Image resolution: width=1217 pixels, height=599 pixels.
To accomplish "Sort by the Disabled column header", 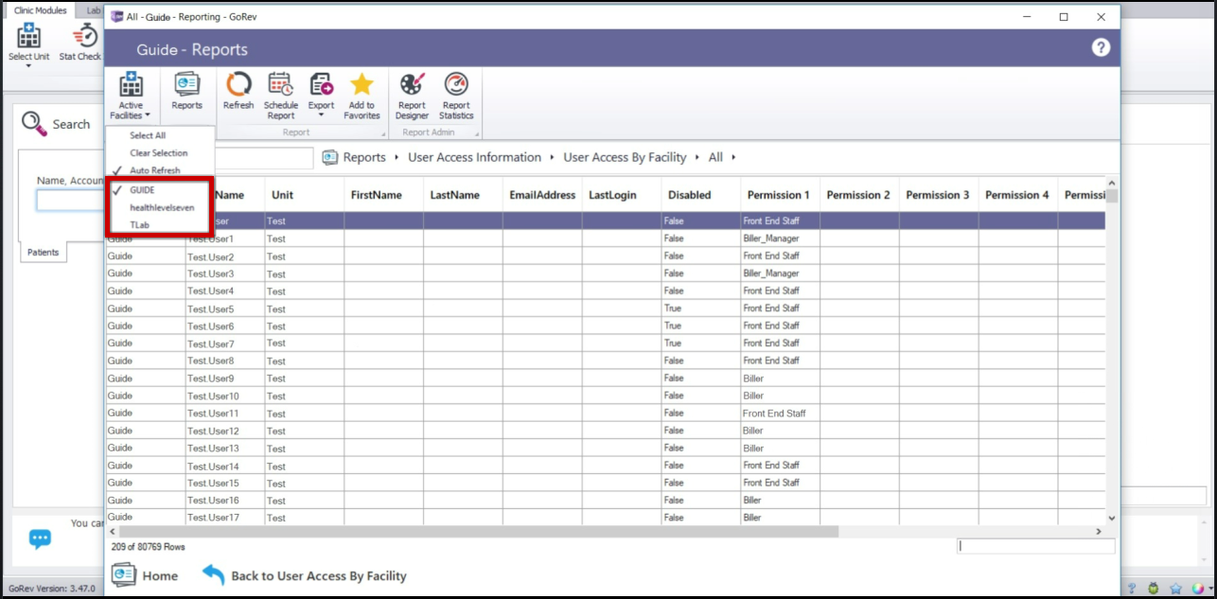I will click(x=700, y=195).
